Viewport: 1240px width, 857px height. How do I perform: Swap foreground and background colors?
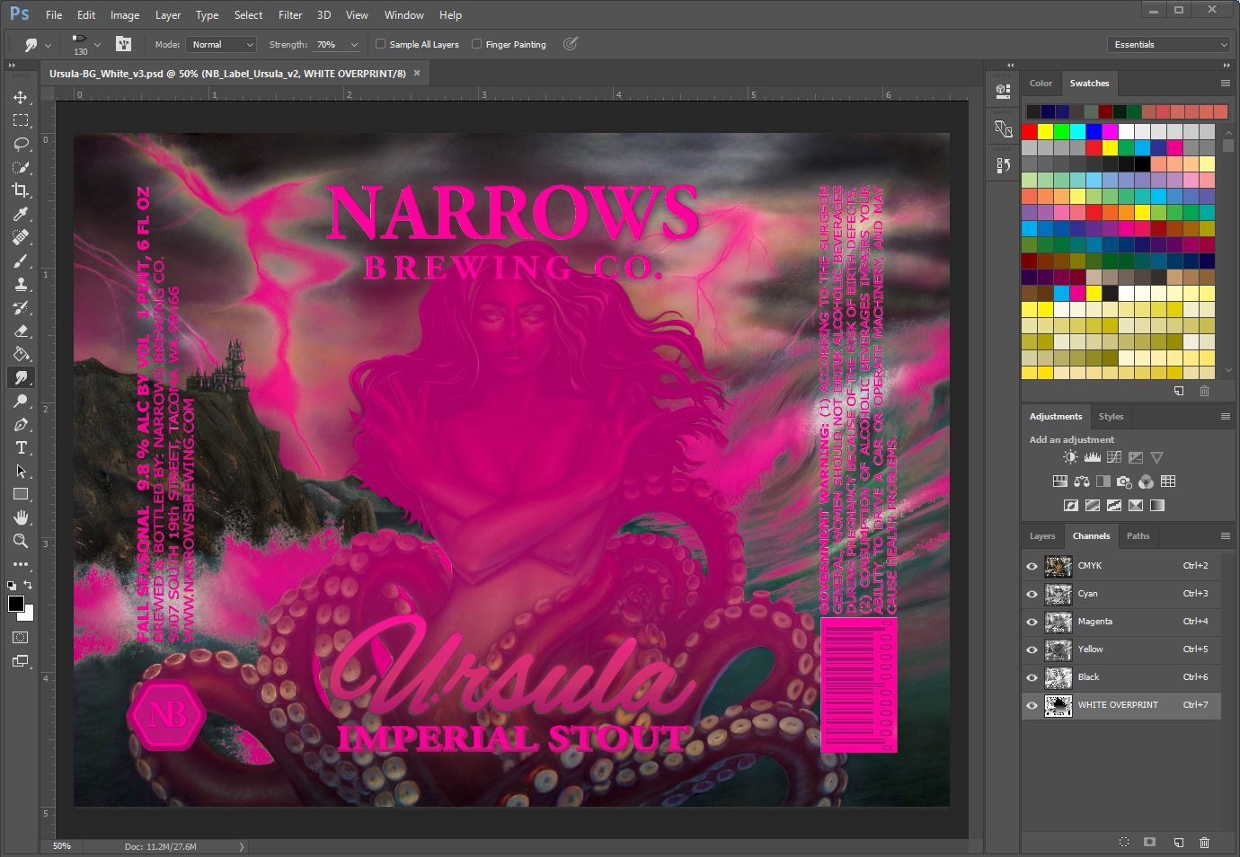coord(28,585)
